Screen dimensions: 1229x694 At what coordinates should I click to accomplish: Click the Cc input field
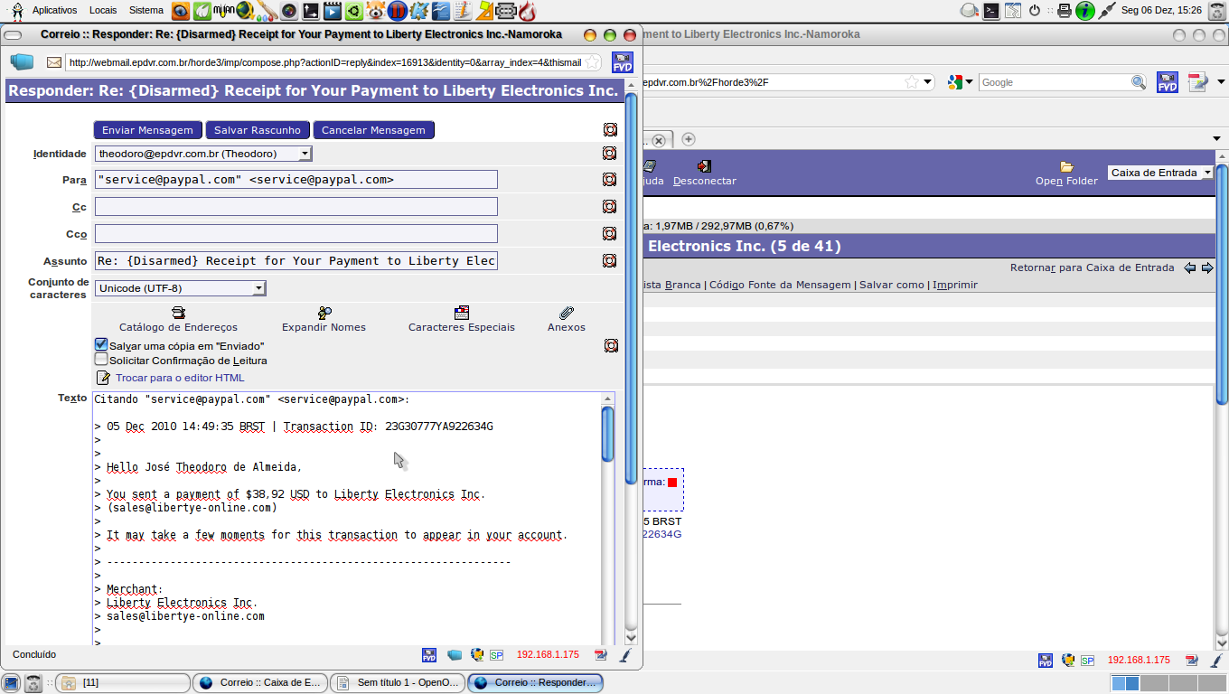[296, 207]
